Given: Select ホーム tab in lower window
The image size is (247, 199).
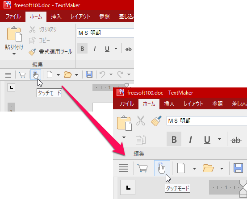Looking at the screenshot, I should pos(149,104).
